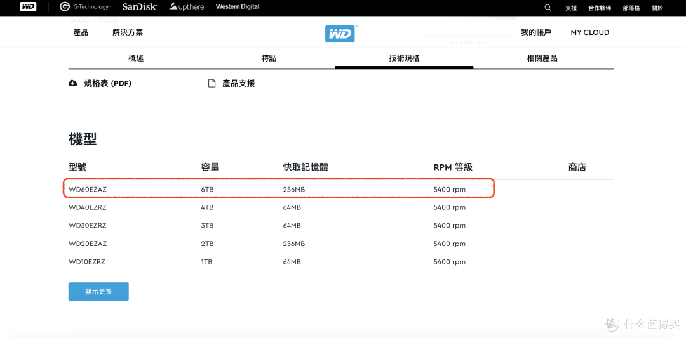Click 64MB cache in WD30EZRZ row
The image size is (686, 338).
(292, 226)
